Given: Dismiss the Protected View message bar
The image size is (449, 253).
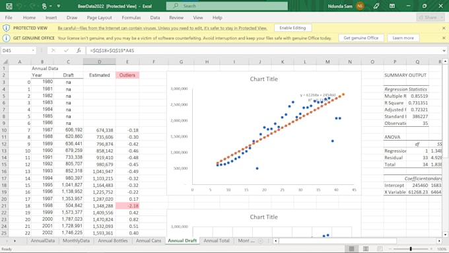Looking at the screenshot, I should (444, 28).
